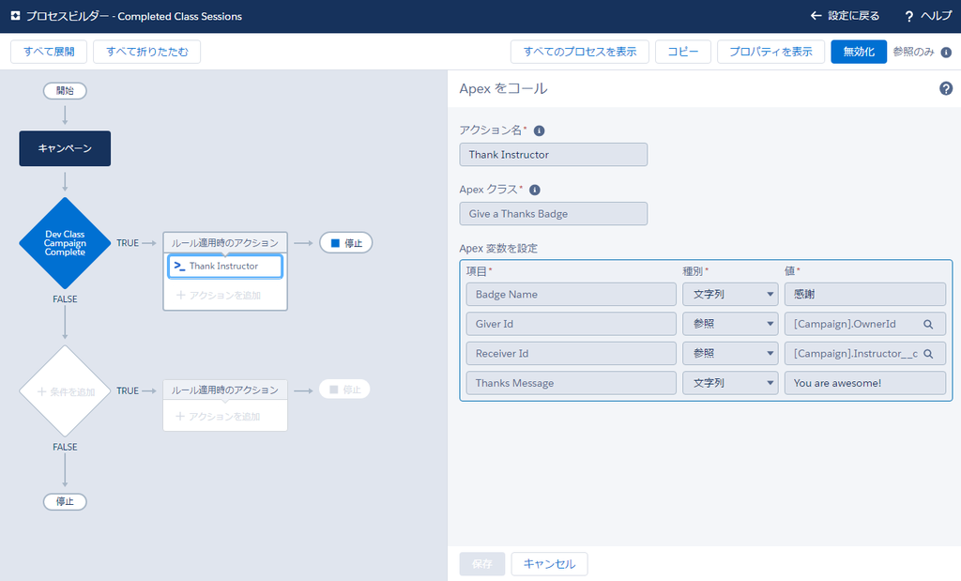Screen dimensions: 961x581
Task: Click the [Campaign].OwnerId value field
Action: tap(864, 324)
